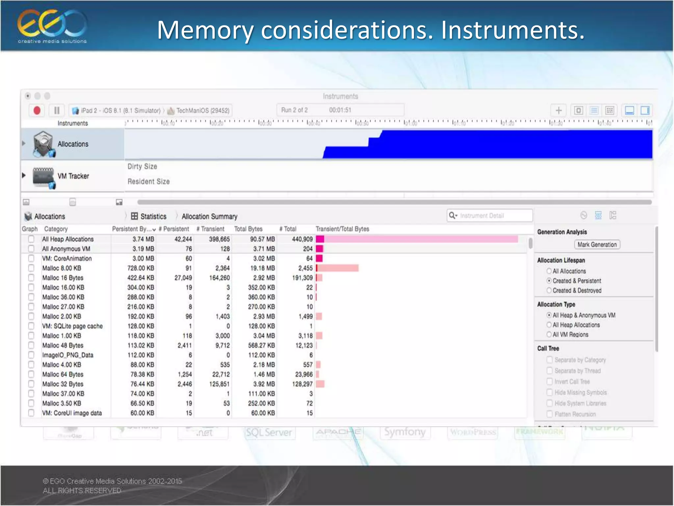Image resolution: width=674 pixels, height=506 pixels.
Task: Select the VM Tracker instrument icon
Action: [x=43, y=176]
